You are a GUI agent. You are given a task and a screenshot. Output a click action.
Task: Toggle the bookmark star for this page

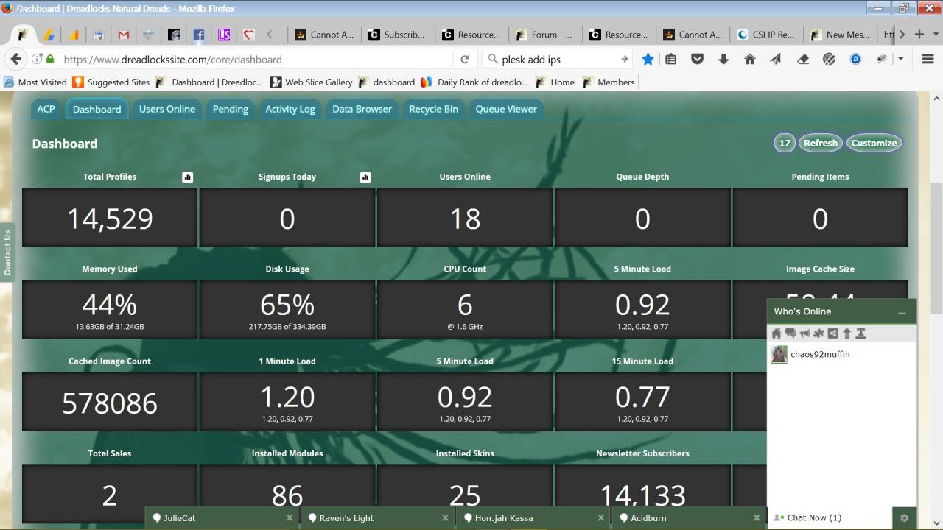[x=648, y=60]
